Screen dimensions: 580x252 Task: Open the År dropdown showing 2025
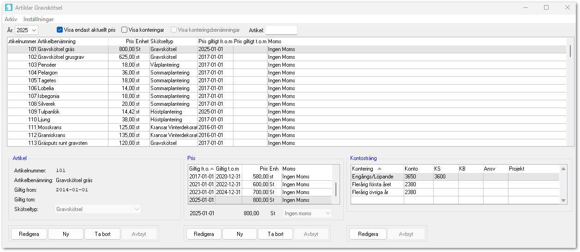[27, 30]
